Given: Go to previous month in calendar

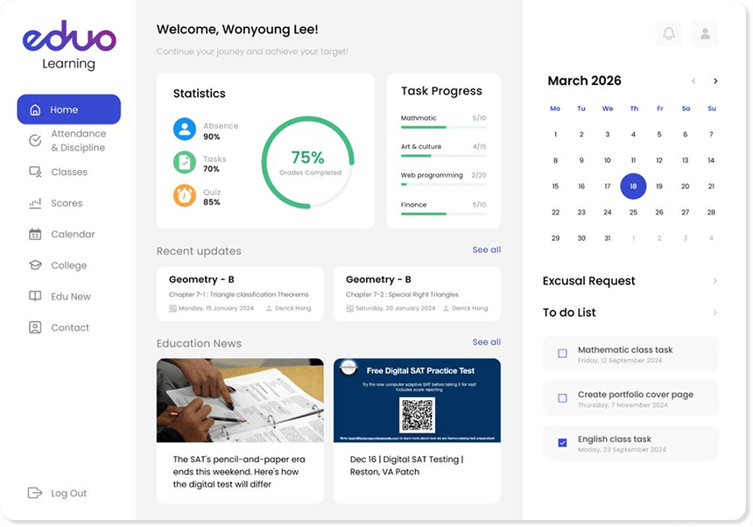Looking at the screenshot, I should 693,81.
